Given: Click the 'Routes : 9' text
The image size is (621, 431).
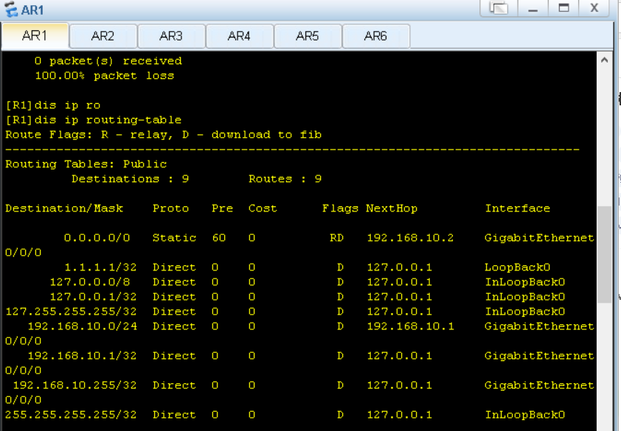Looking at the screenshot, I should tap(285, 179).
